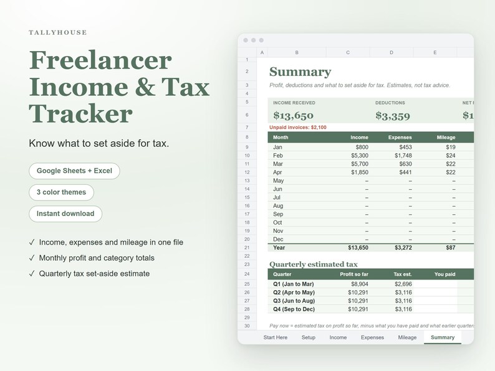Open the Start Here sheet tab
495x371 pixels.
[x=276, y=337]
